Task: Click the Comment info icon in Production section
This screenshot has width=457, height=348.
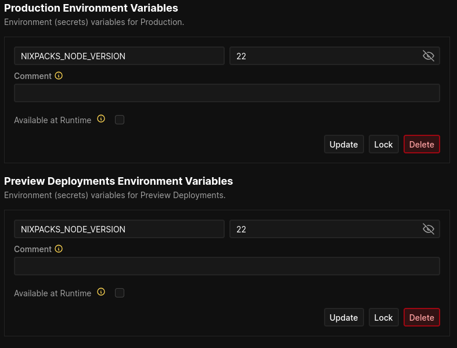Action: 59,76
